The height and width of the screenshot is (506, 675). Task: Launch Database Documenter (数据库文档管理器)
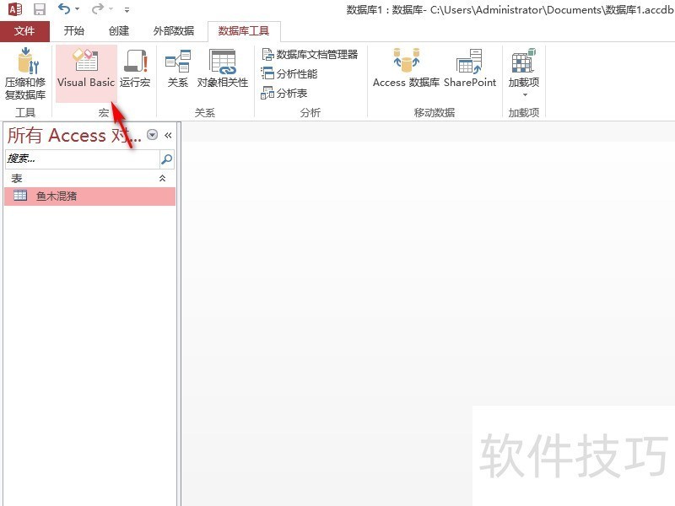(310, 54)
